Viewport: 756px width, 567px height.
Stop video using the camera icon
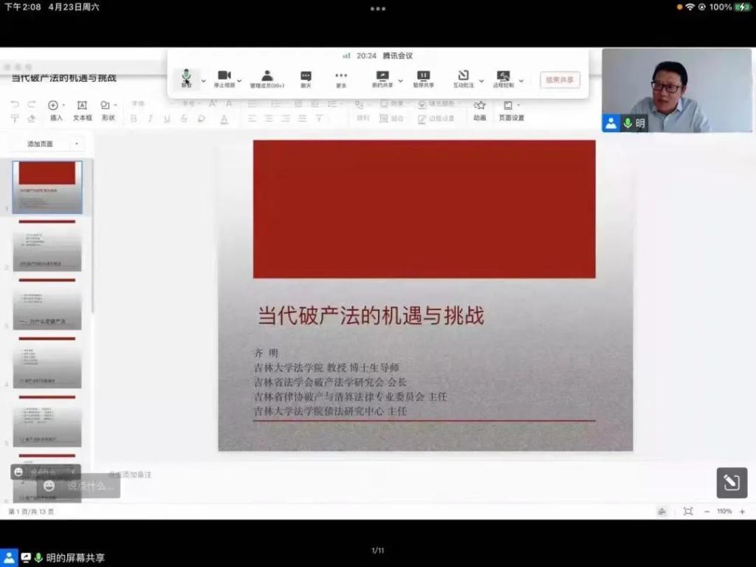click(224, 77)
